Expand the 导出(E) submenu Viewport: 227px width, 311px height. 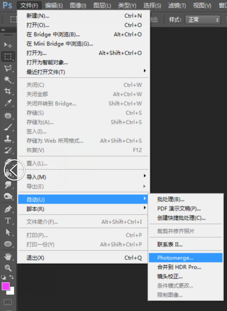(83, 186)
